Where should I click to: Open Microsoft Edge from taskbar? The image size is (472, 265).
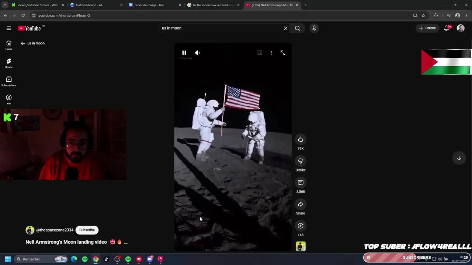74,259
